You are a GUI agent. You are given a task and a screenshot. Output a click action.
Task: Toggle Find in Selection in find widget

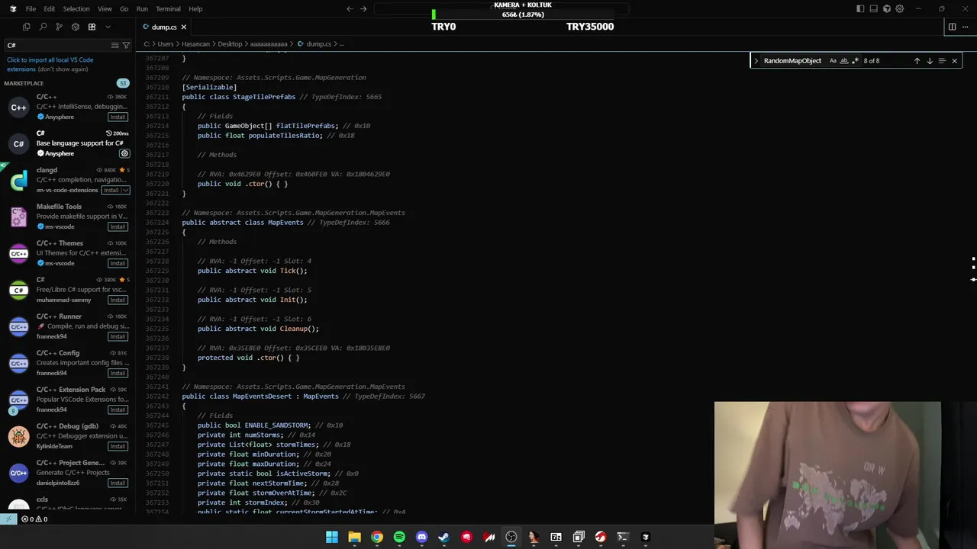point(941,60)
